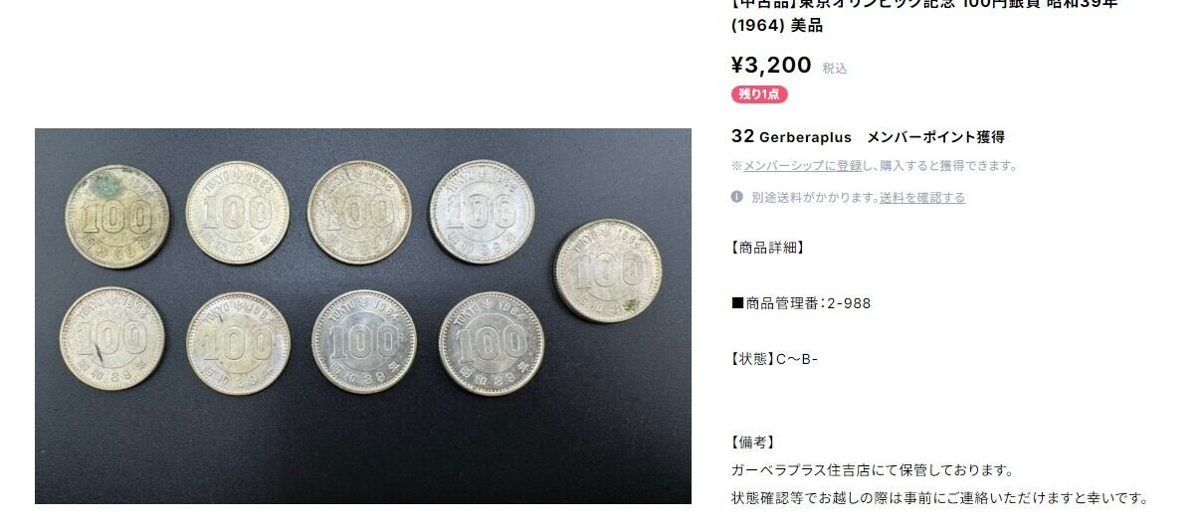The height and width of the screenshot is (528, 1204).
Task: Click the third coin in top row
Action: click(x=359, y=212)
